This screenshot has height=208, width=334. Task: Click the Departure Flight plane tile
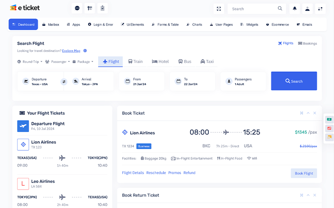point(23,126)
